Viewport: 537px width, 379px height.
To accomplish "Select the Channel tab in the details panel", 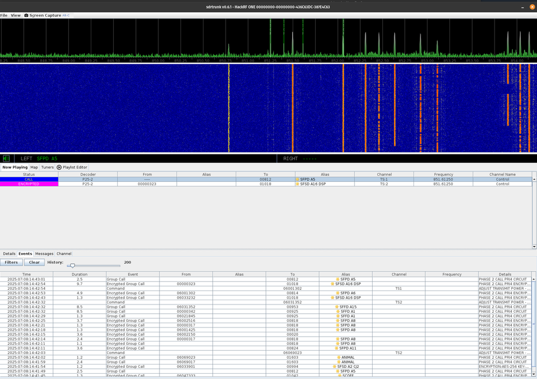I will click(63, 254).
